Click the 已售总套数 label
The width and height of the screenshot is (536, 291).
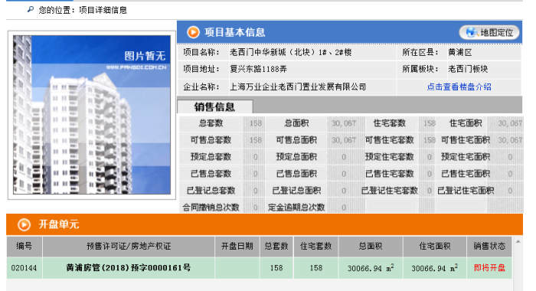(x=211, y=173)
